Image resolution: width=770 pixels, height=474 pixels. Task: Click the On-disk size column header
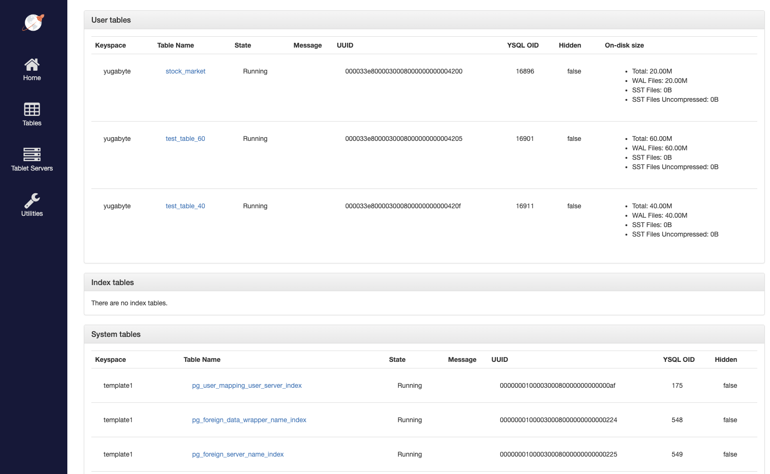pos(624,46)
